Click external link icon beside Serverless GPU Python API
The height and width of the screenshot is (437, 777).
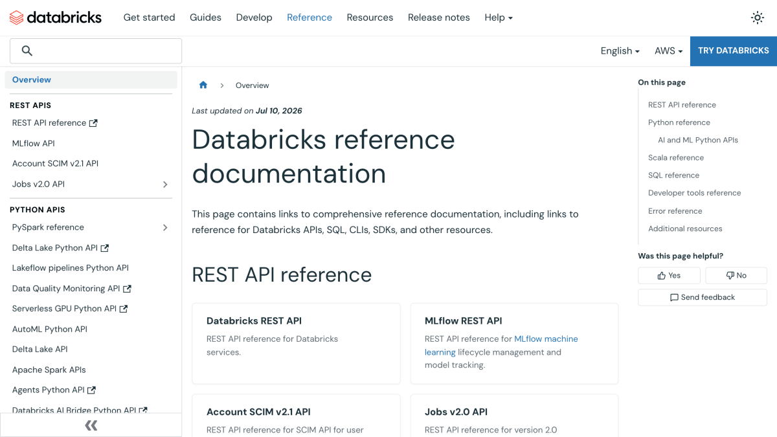click(x=124, y=309)
